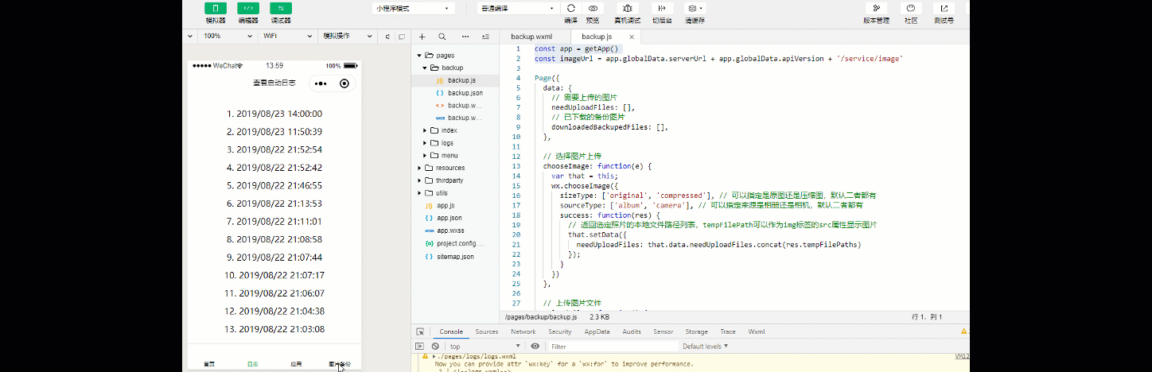Viewport: 1152px width, 372px height.
Task: Toggle the editor panel (编辑器) button
Action: (x=247, y=8)
